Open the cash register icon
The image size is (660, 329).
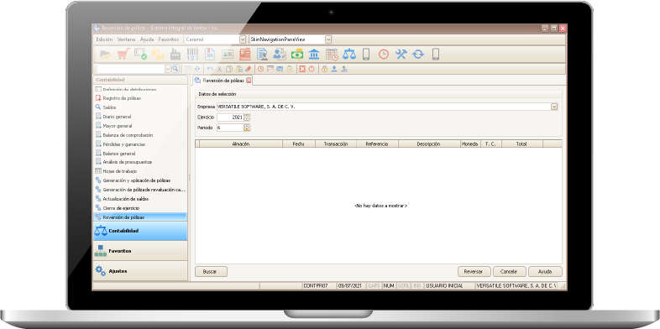tap(245, 55)
